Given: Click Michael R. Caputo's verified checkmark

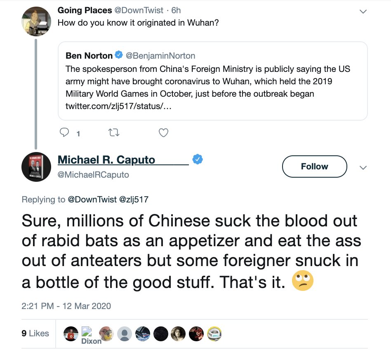Looking at the screenshot, I should click(x=198, y=159).
